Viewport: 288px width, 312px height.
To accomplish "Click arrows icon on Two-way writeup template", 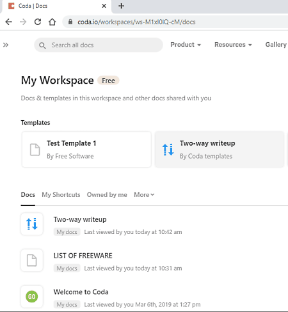I will (168, 150).
